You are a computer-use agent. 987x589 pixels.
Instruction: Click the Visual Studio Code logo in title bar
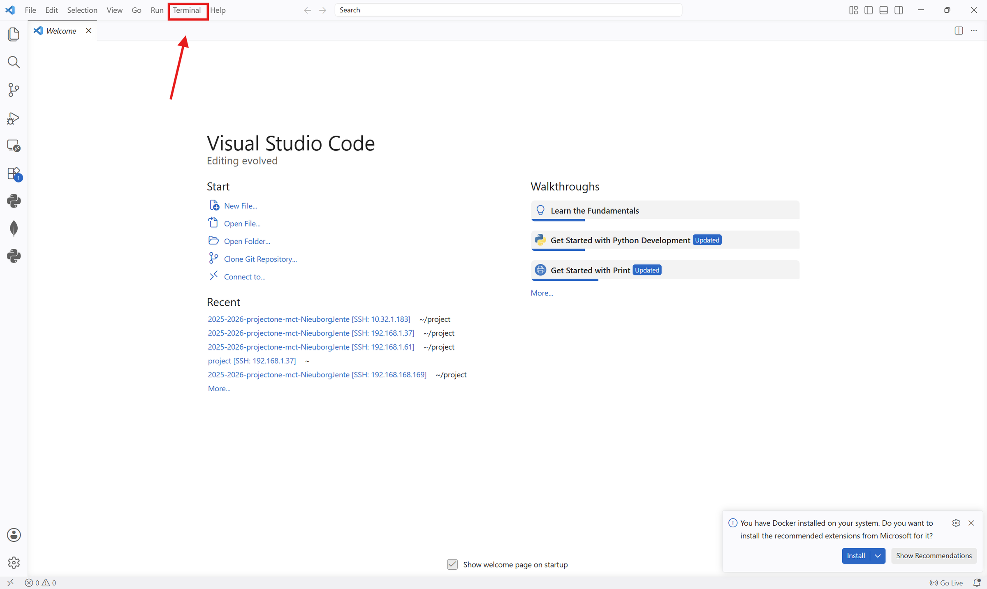(x=10, y=10)
